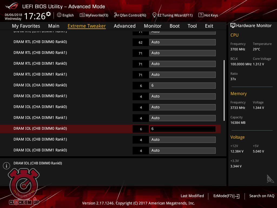Open Search on FAQ link
Screen dimensions: 277x208
coord(262,196)
